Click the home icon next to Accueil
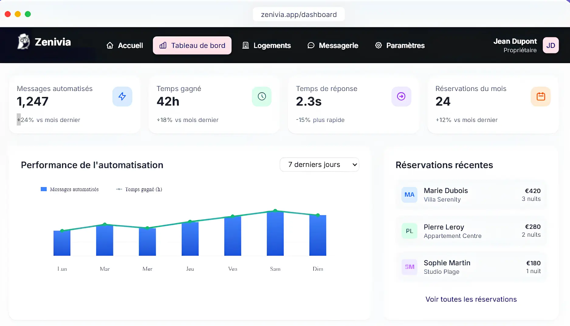The image size is (570, 326). click(x=110, y=45)
